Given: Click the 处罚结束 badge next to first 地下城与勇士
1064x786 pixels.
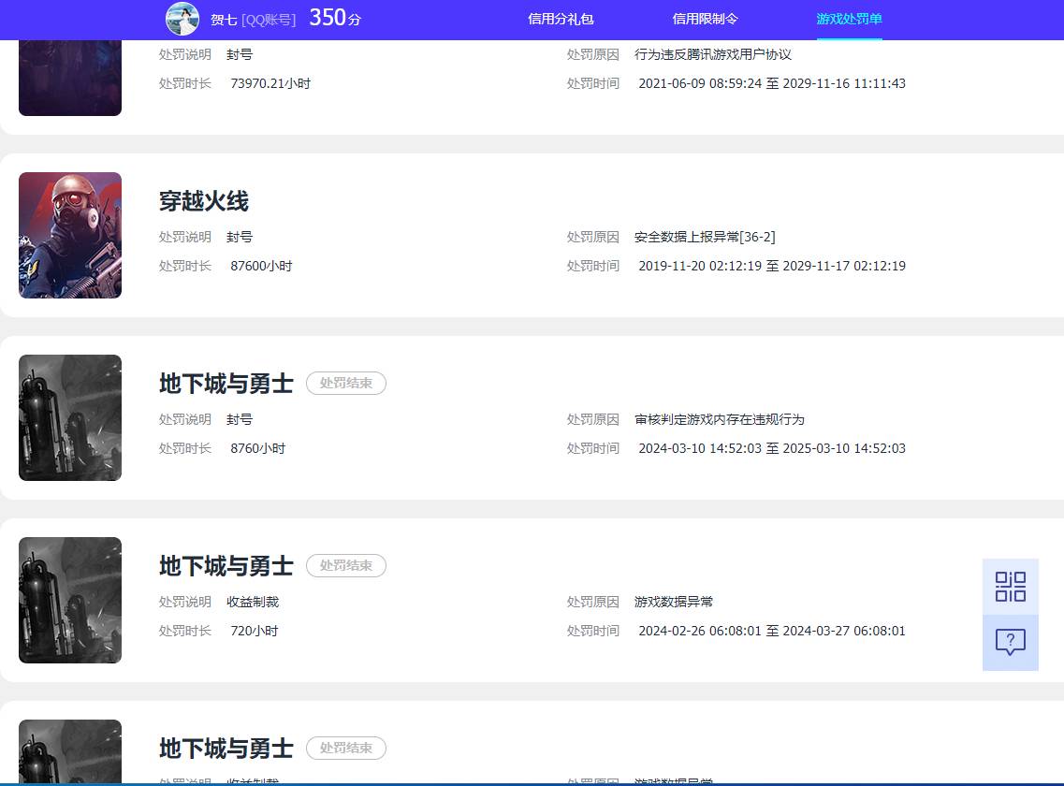Looking at the screenshot, I should (x=346, y=383).
